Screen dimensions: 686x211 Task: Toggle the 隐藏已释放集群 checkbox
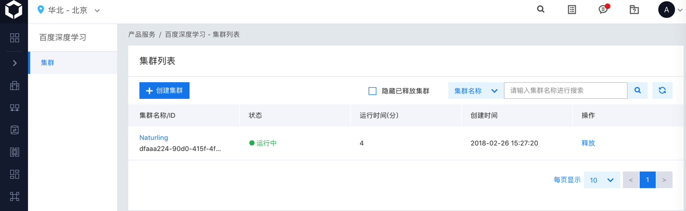pos(372,91)
